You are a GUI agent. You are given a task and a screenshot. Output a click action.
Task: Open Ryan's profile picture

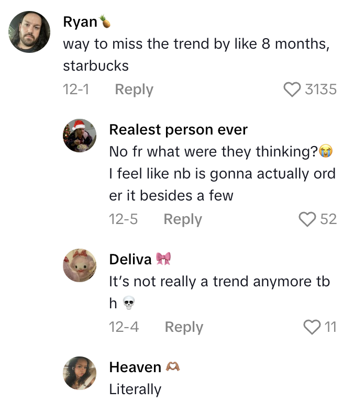[x=29, y=32]
